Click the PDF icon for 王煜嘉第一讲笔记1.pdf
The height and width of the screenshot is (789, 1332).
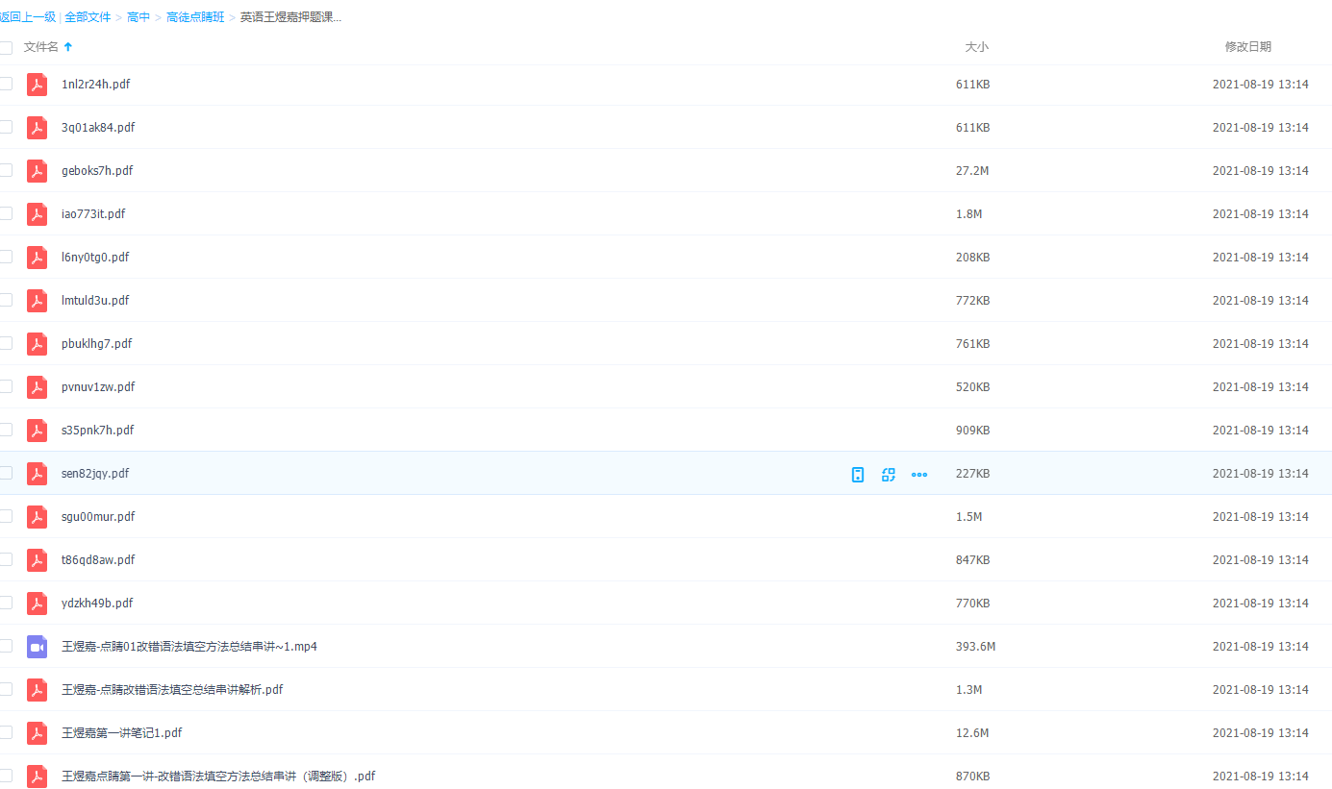(x=37, y=733)
